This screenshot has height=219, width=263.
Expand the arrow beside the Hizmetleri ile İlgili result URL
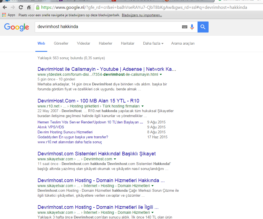pos(152,212)
